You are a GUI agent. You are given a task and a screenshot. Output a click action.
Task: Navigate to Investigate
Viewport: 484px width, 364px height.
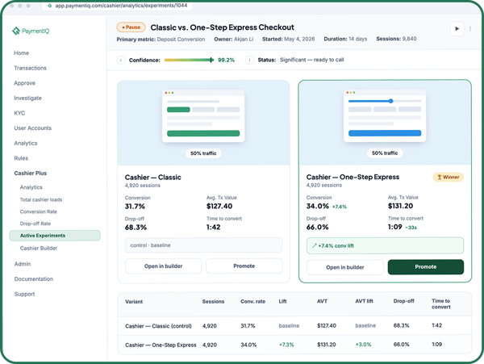(x=27, y=98)
